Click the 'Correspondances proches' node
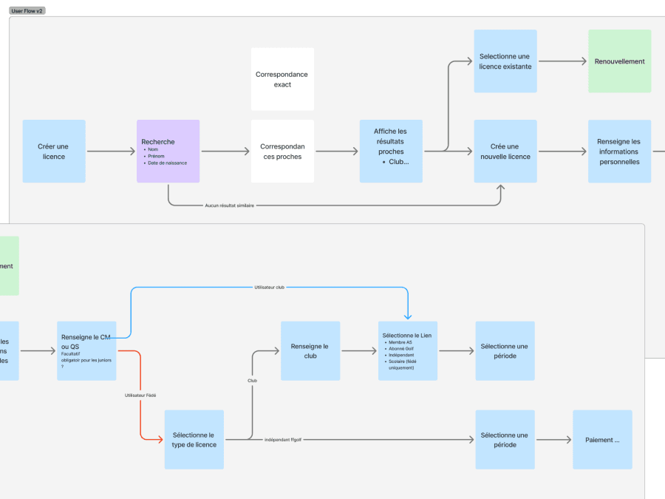Image resolution: width=665 pixels, height=499 pixels. [x=282, y=151]
